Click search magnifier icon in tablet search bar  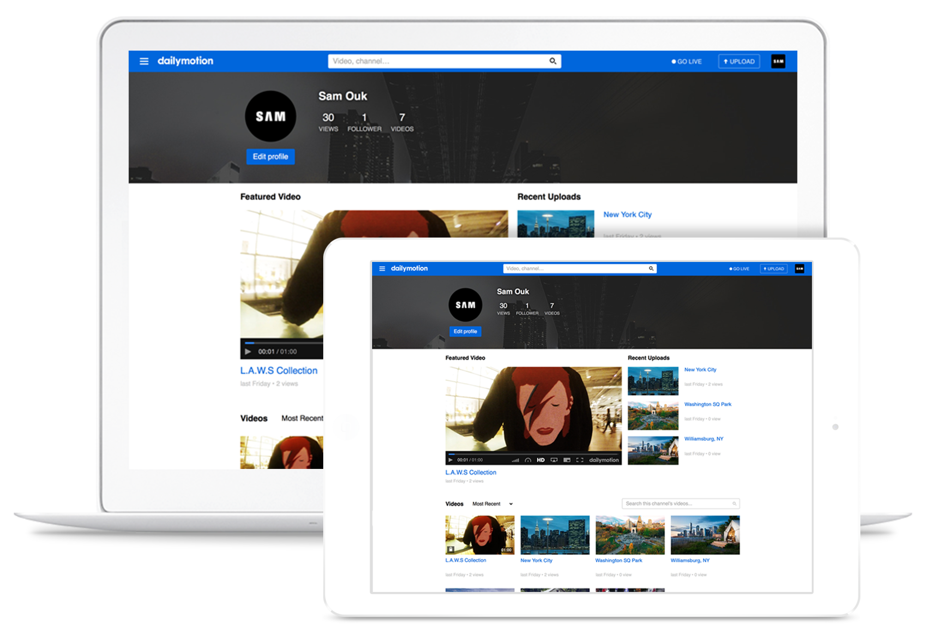(651, 269)
